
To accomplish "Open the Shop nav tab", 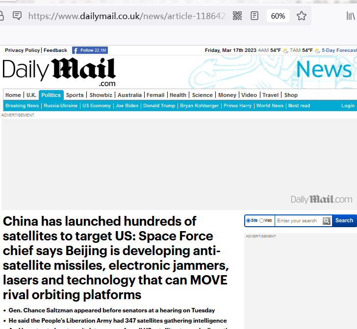I will coord(291,95).
